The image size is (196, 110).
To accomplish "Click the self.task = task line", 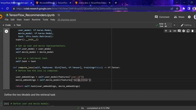I will (x=26, y=61).
